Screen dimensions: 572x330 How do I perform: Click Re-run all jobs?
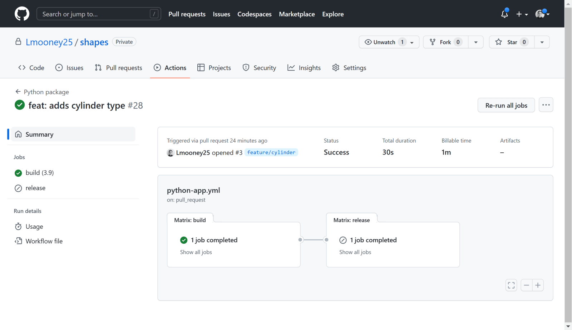click(506, 105)
